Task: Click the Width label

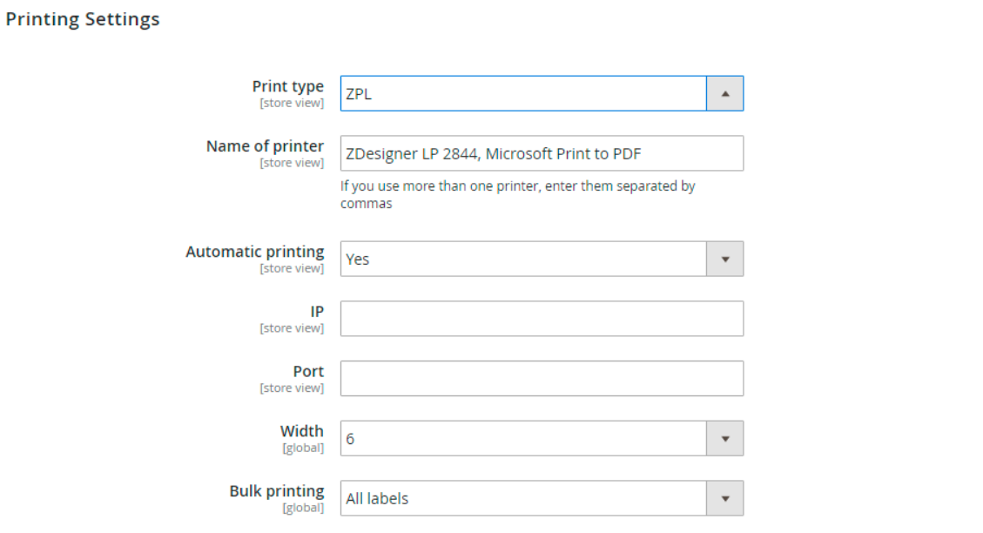Action: [301, 431]
